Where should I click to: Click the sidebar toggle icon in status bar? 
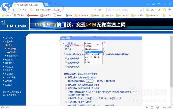tap(3, 107)
